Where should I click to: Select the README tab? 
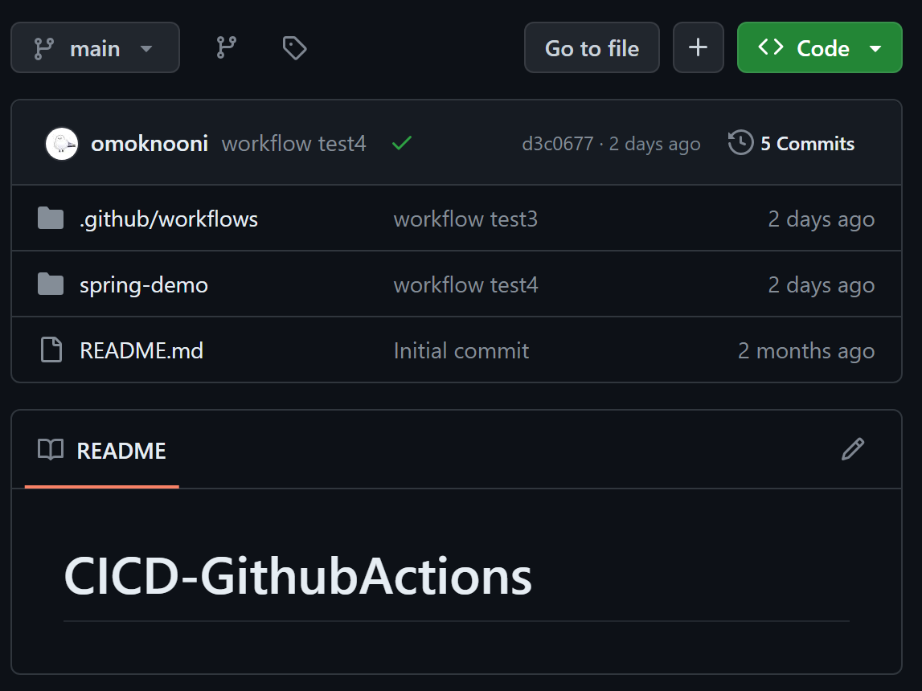[x=102, y=451]
